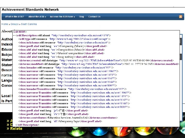
Task: Follow the Home breadcrumb link
Action: [5, 24]
